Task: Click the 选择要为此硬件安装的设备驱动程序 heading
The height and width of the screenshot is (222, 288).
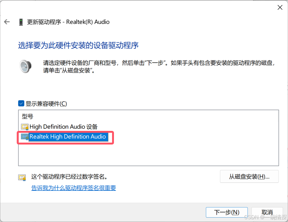Action: pyautogui.click(x=78, y=45)
